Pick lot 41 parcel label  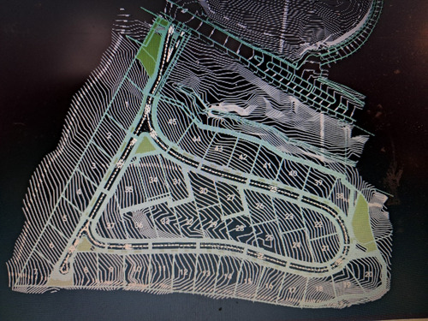pyautogui.click(x=267, y=166)
